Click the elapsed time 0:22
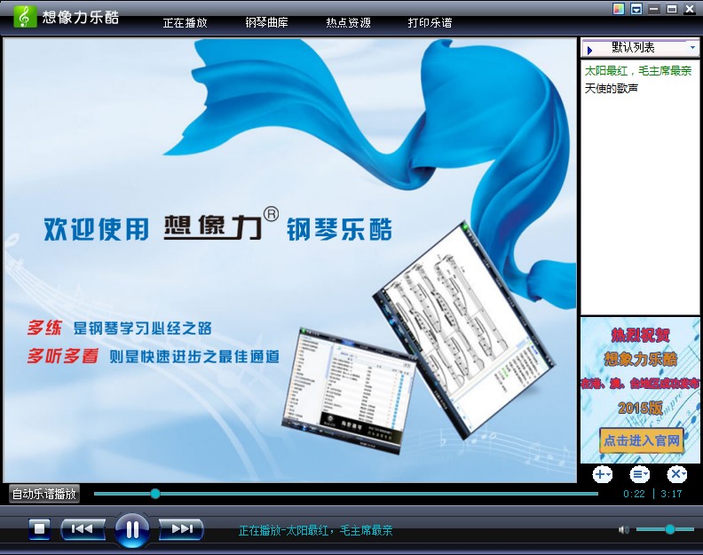This screenshot has width=703, height=555. (634, 494)
